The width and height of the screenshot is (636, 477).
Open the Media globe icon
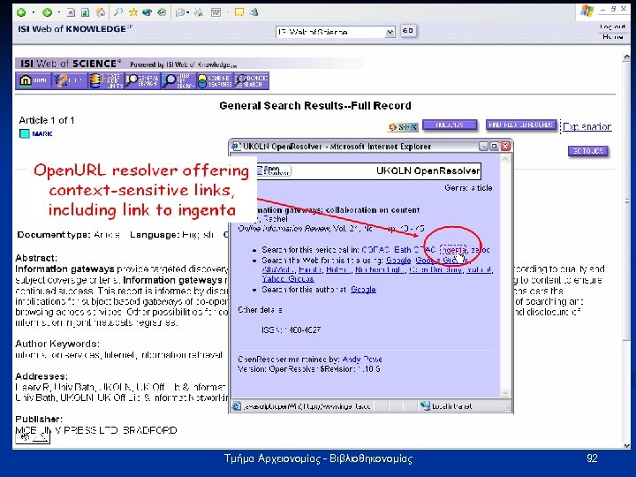point(147,12)
